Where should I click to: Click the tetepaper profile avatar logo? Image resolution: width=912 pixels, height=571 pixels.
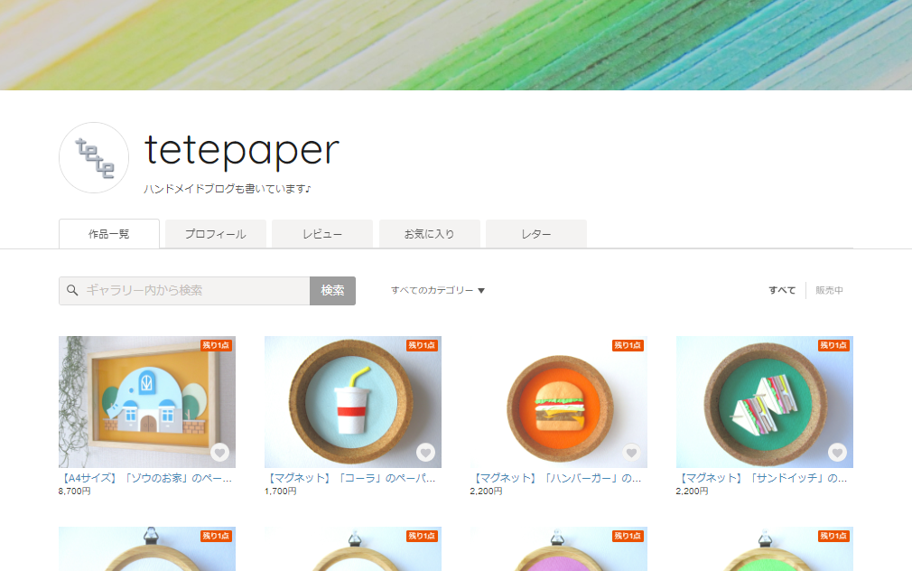coord(94,158)
